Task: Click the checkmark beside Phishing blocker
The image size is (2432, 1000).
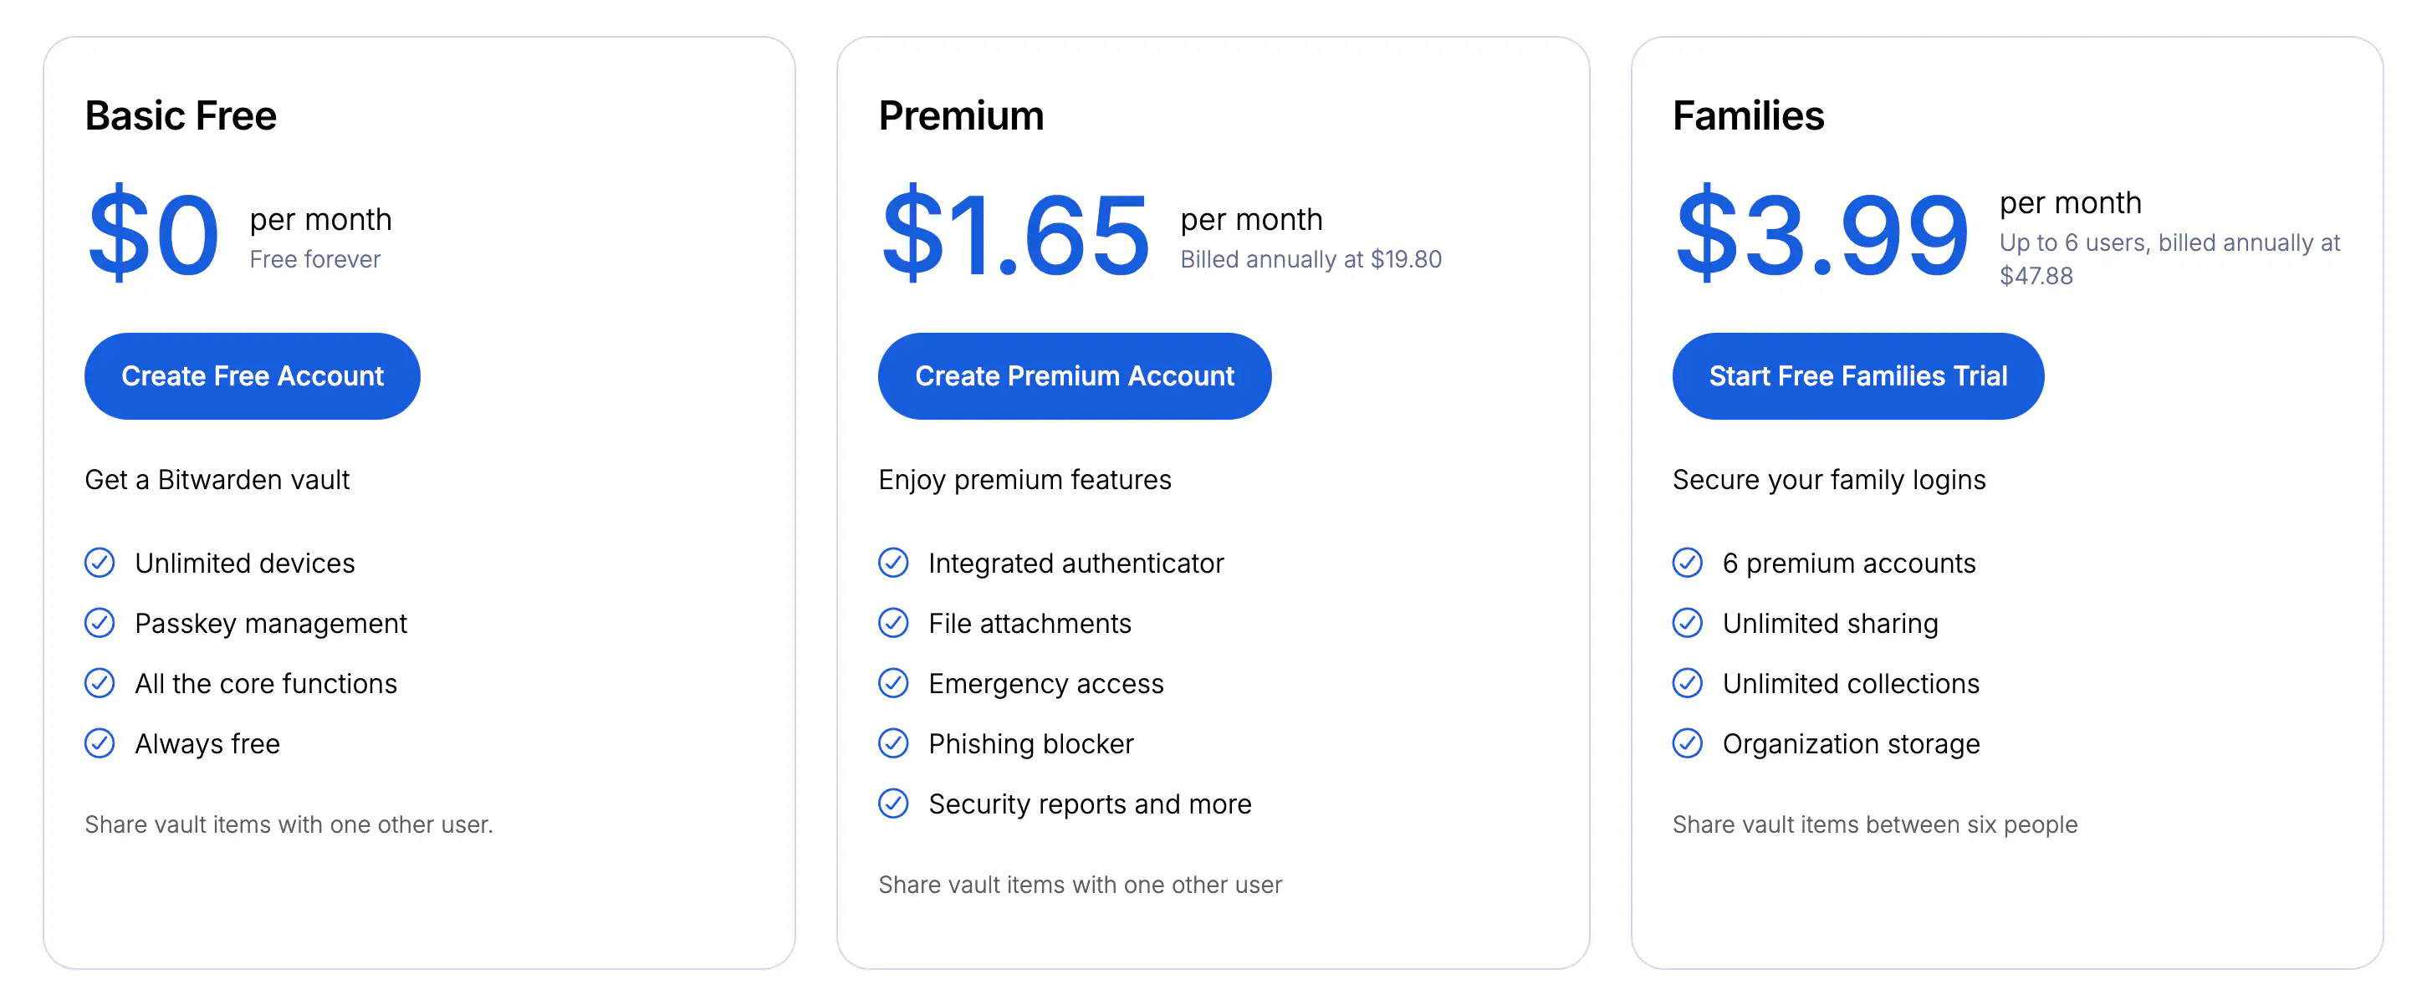Action: (x=893, y=743)
